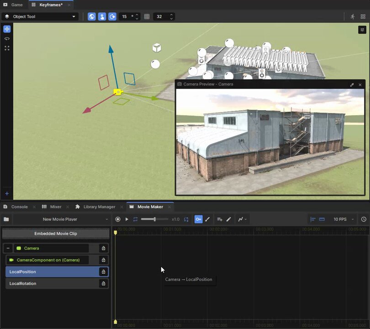Image resolution: width=370 pixels, height=329 pixels.
Task: Select the rotate gizmo tool in sidebar
Action: (x=7, y=39)
